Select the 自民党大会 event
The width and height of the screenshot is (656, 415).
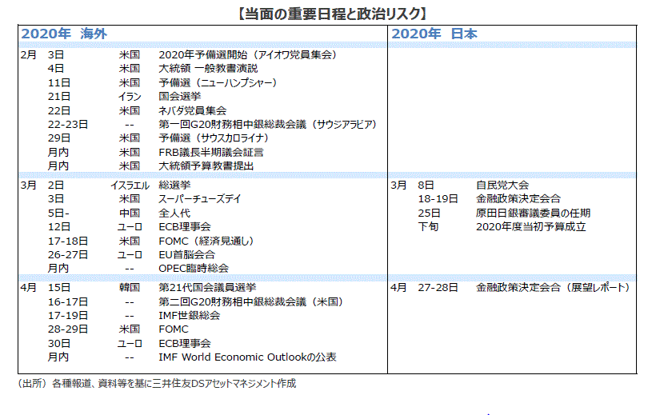coord(502,185)
